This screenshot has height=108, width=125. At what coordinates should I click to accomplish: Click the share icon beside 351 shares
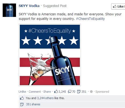pos(22,105)
